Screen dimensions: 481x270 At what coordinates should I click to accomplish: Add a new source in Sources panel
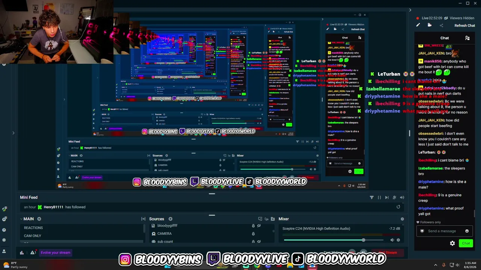(x=170, y=219)
